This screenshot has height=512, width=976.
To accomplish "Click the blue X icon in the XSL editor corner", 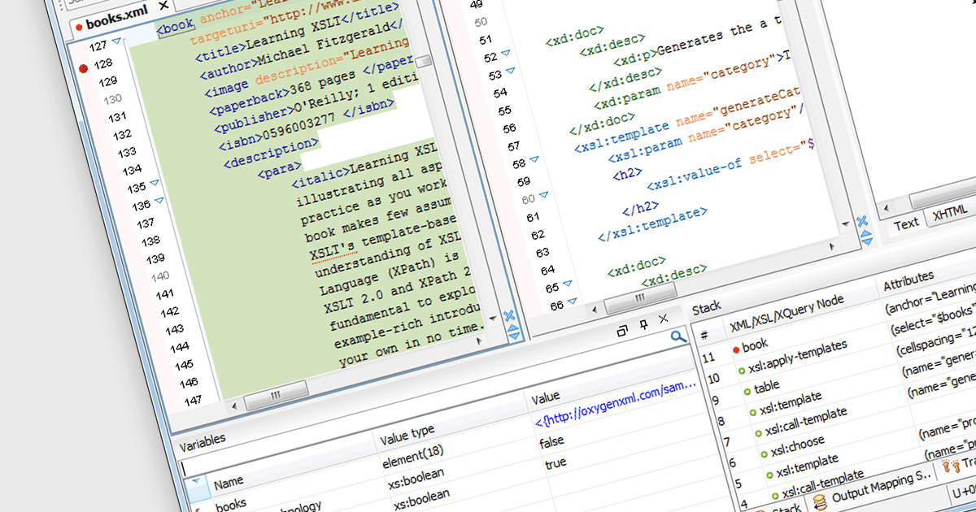I will (x=861, y=221).
